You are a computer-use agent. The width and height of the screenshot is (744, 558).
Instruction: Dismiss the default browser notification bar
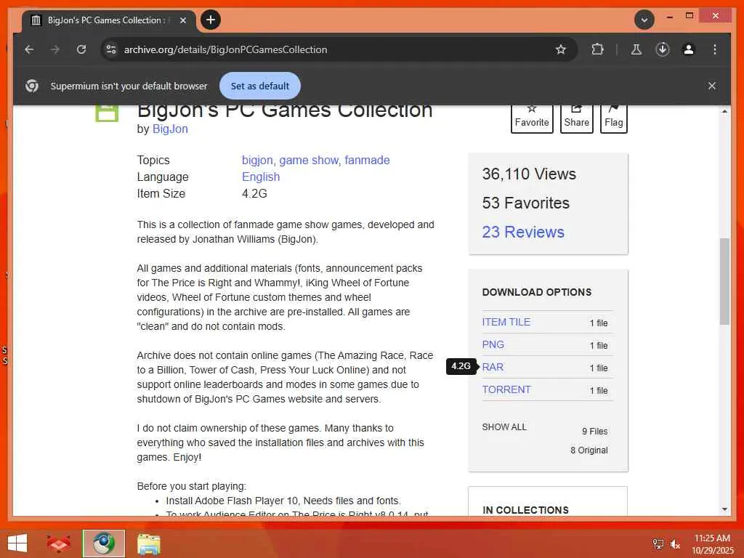click(x=712, y=86)
